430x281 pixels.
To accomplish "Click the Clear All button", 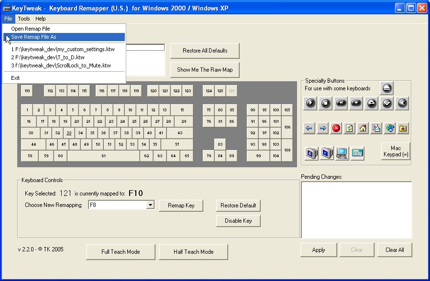I will click(x=395, y=250).
